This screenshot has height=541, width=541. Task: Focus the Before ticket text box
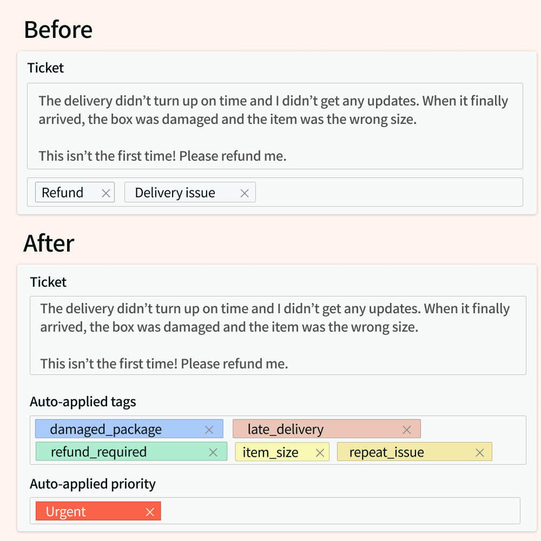pyautogui.click(x=275, y=126)
